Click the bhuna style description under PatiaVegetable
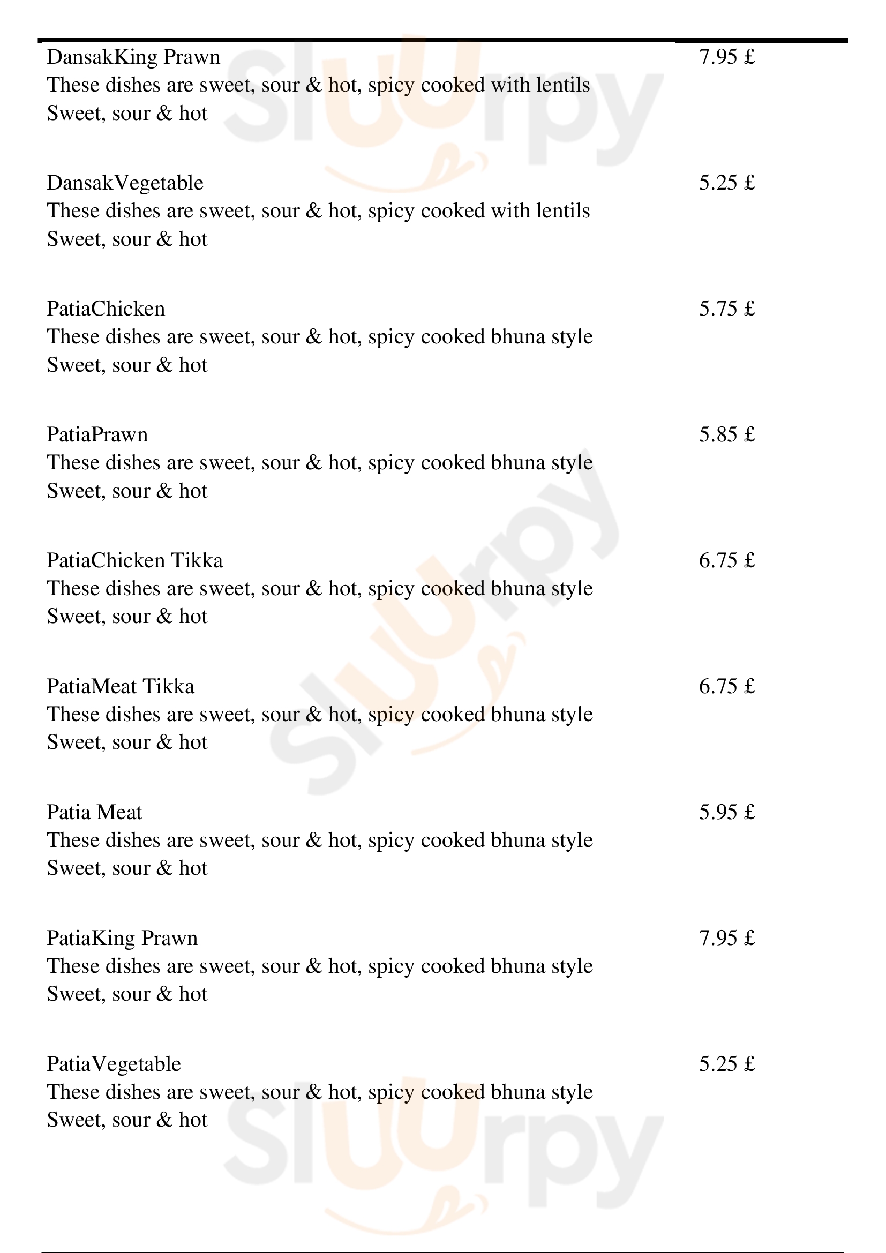 coord(319,1092)
